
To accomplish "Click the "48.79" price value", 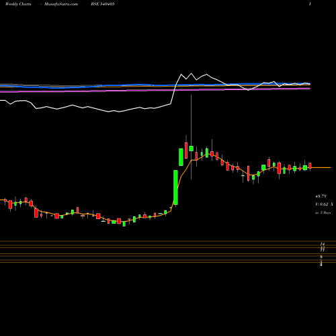I will click(x=321, y=196).
